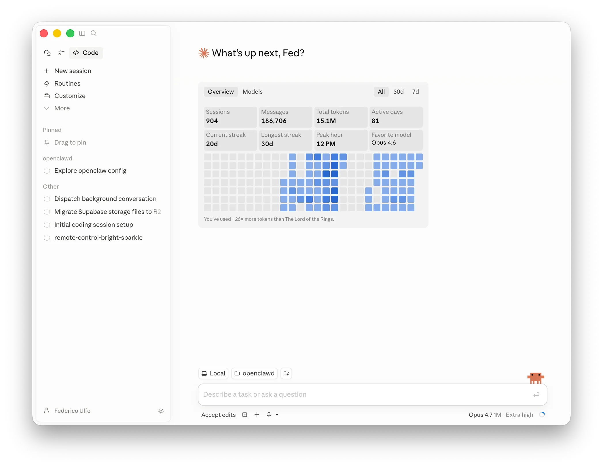Open the chat bubbles view icon
This screenshot has height=468, width=603.
(x=47, y=53)
